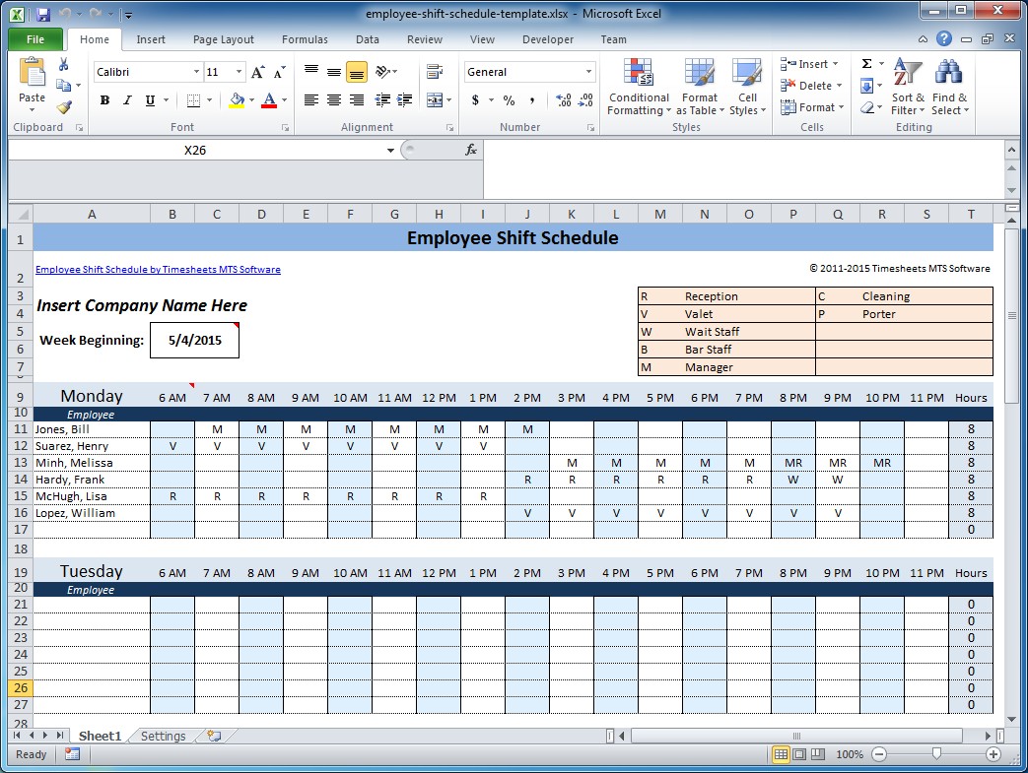Click the AutoSum sigma icon
Screen dimensions: 1028x773
coord(866,64)
